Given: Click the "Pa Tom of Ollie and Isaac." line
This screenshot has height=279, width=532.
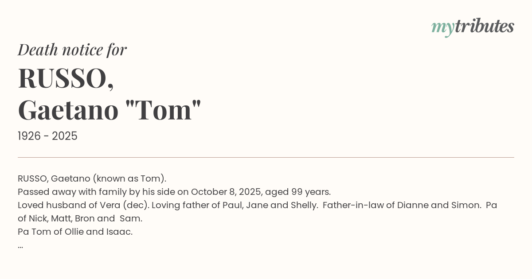Looking at the screenshot, I should click(x=75, y=232).
